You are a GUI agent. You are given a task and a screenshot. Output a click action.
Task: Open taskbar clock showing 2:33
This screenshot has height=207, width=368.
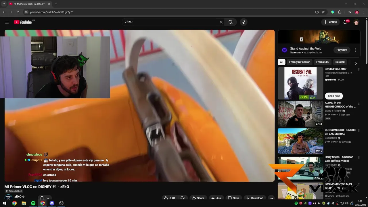point(360,203)
